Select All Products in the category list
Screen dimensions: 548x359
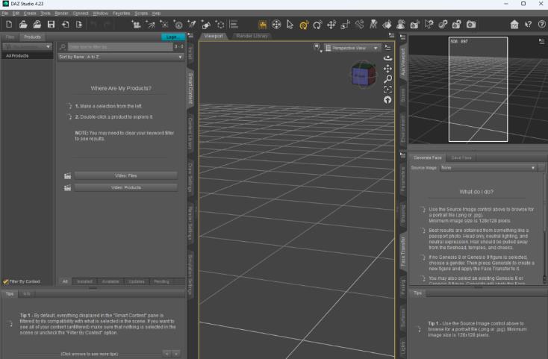tap(28, 56)
